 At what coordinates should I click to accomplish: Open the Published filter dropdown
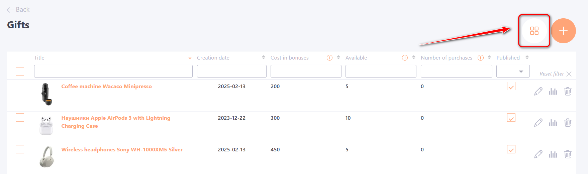[x=513, y=72]
